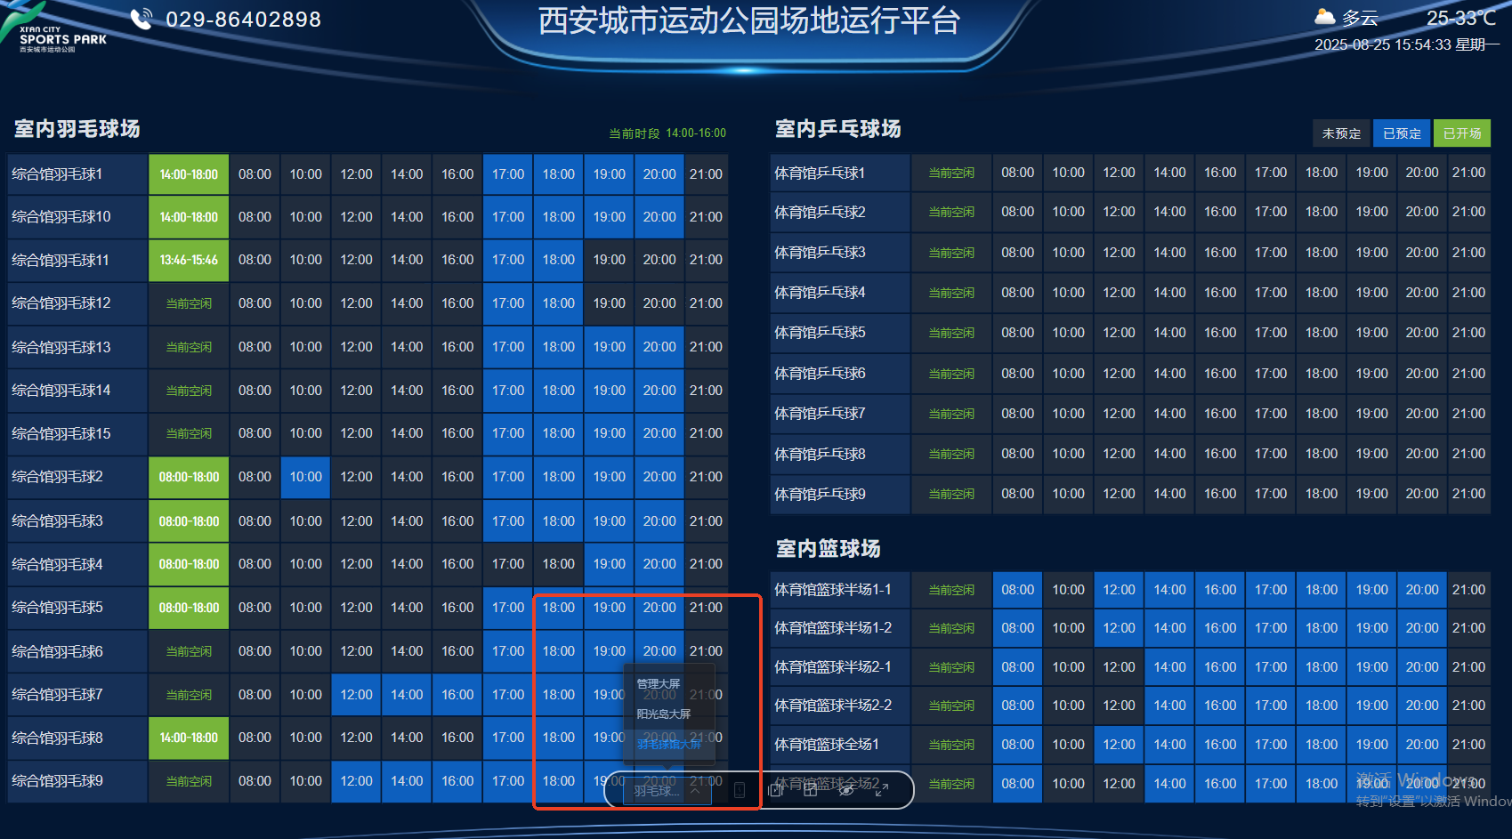Click the cloudy weather icon
The width and height of the screenshot is (1512, 839).
[x=1325, y=17]
